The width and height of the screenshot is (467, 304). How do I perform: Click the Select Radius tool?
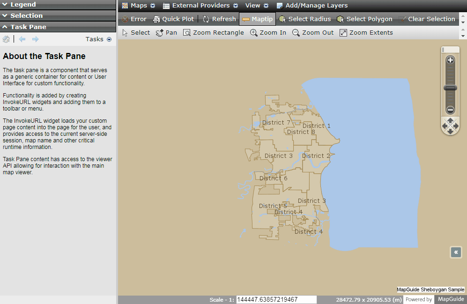click(304, 19)
